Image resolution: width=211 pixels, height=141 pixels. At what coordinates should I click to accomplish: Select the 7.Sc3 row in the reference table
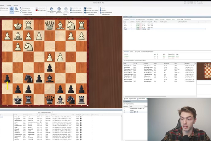(x=125, y=29)
